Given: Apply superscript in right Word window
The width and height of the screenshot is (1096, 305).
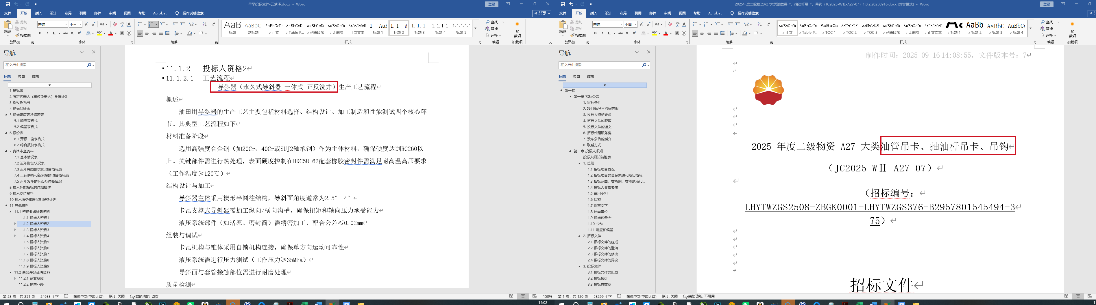Looking at the screenshot, I should click(634, 33).
